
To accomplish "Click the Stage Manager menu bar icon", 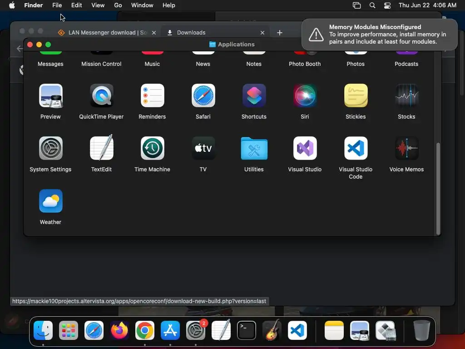I will (357, 5).
